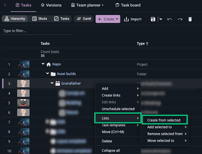Click the Grandfather asset box icon
Image resolution: width=202 pixels, height=154 pixels.
click(58, 84)
